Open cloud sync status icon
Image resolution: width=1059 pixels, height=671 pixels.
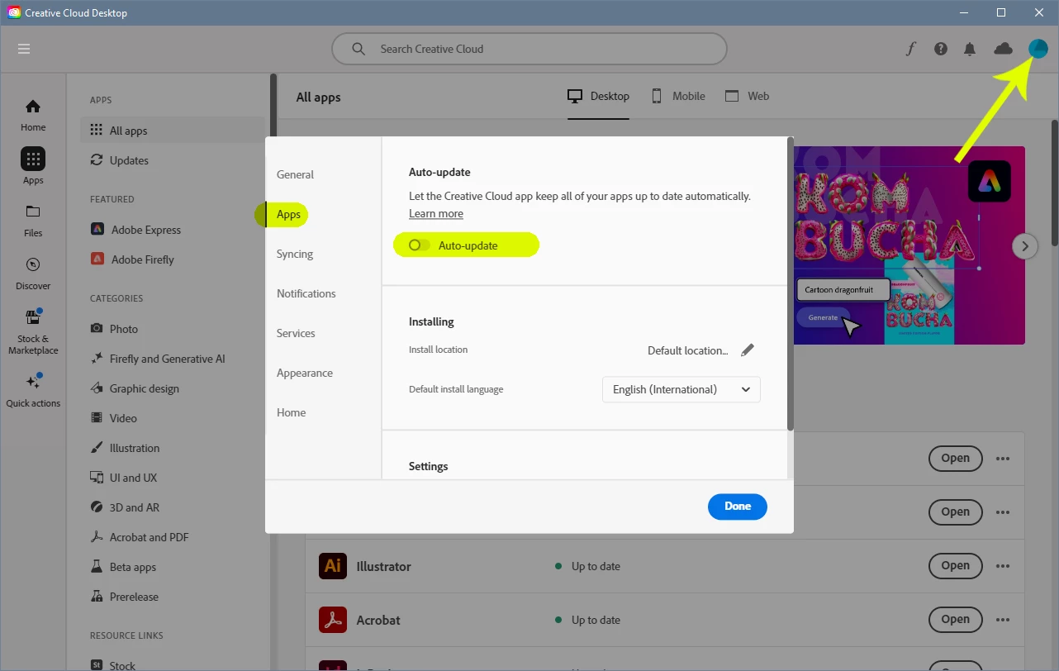[x=1003, y=49]
